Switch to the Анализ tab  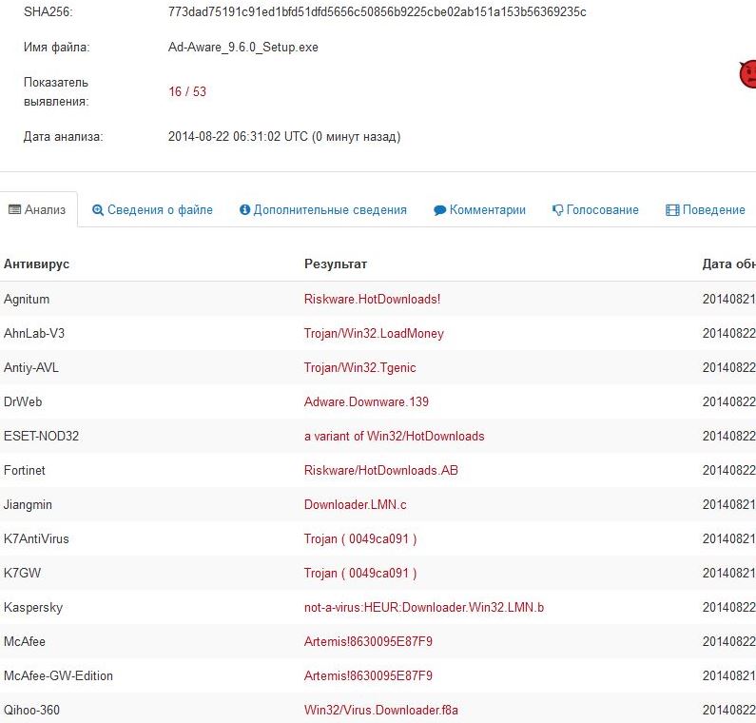pos(37,209)
